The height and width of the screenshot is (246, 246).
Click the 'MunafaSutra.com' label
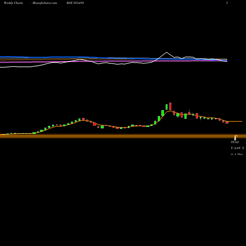click(45, 3)
